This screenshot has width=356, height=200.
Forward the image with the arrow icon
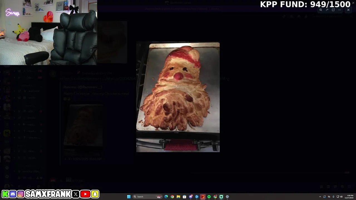point(327,10)
